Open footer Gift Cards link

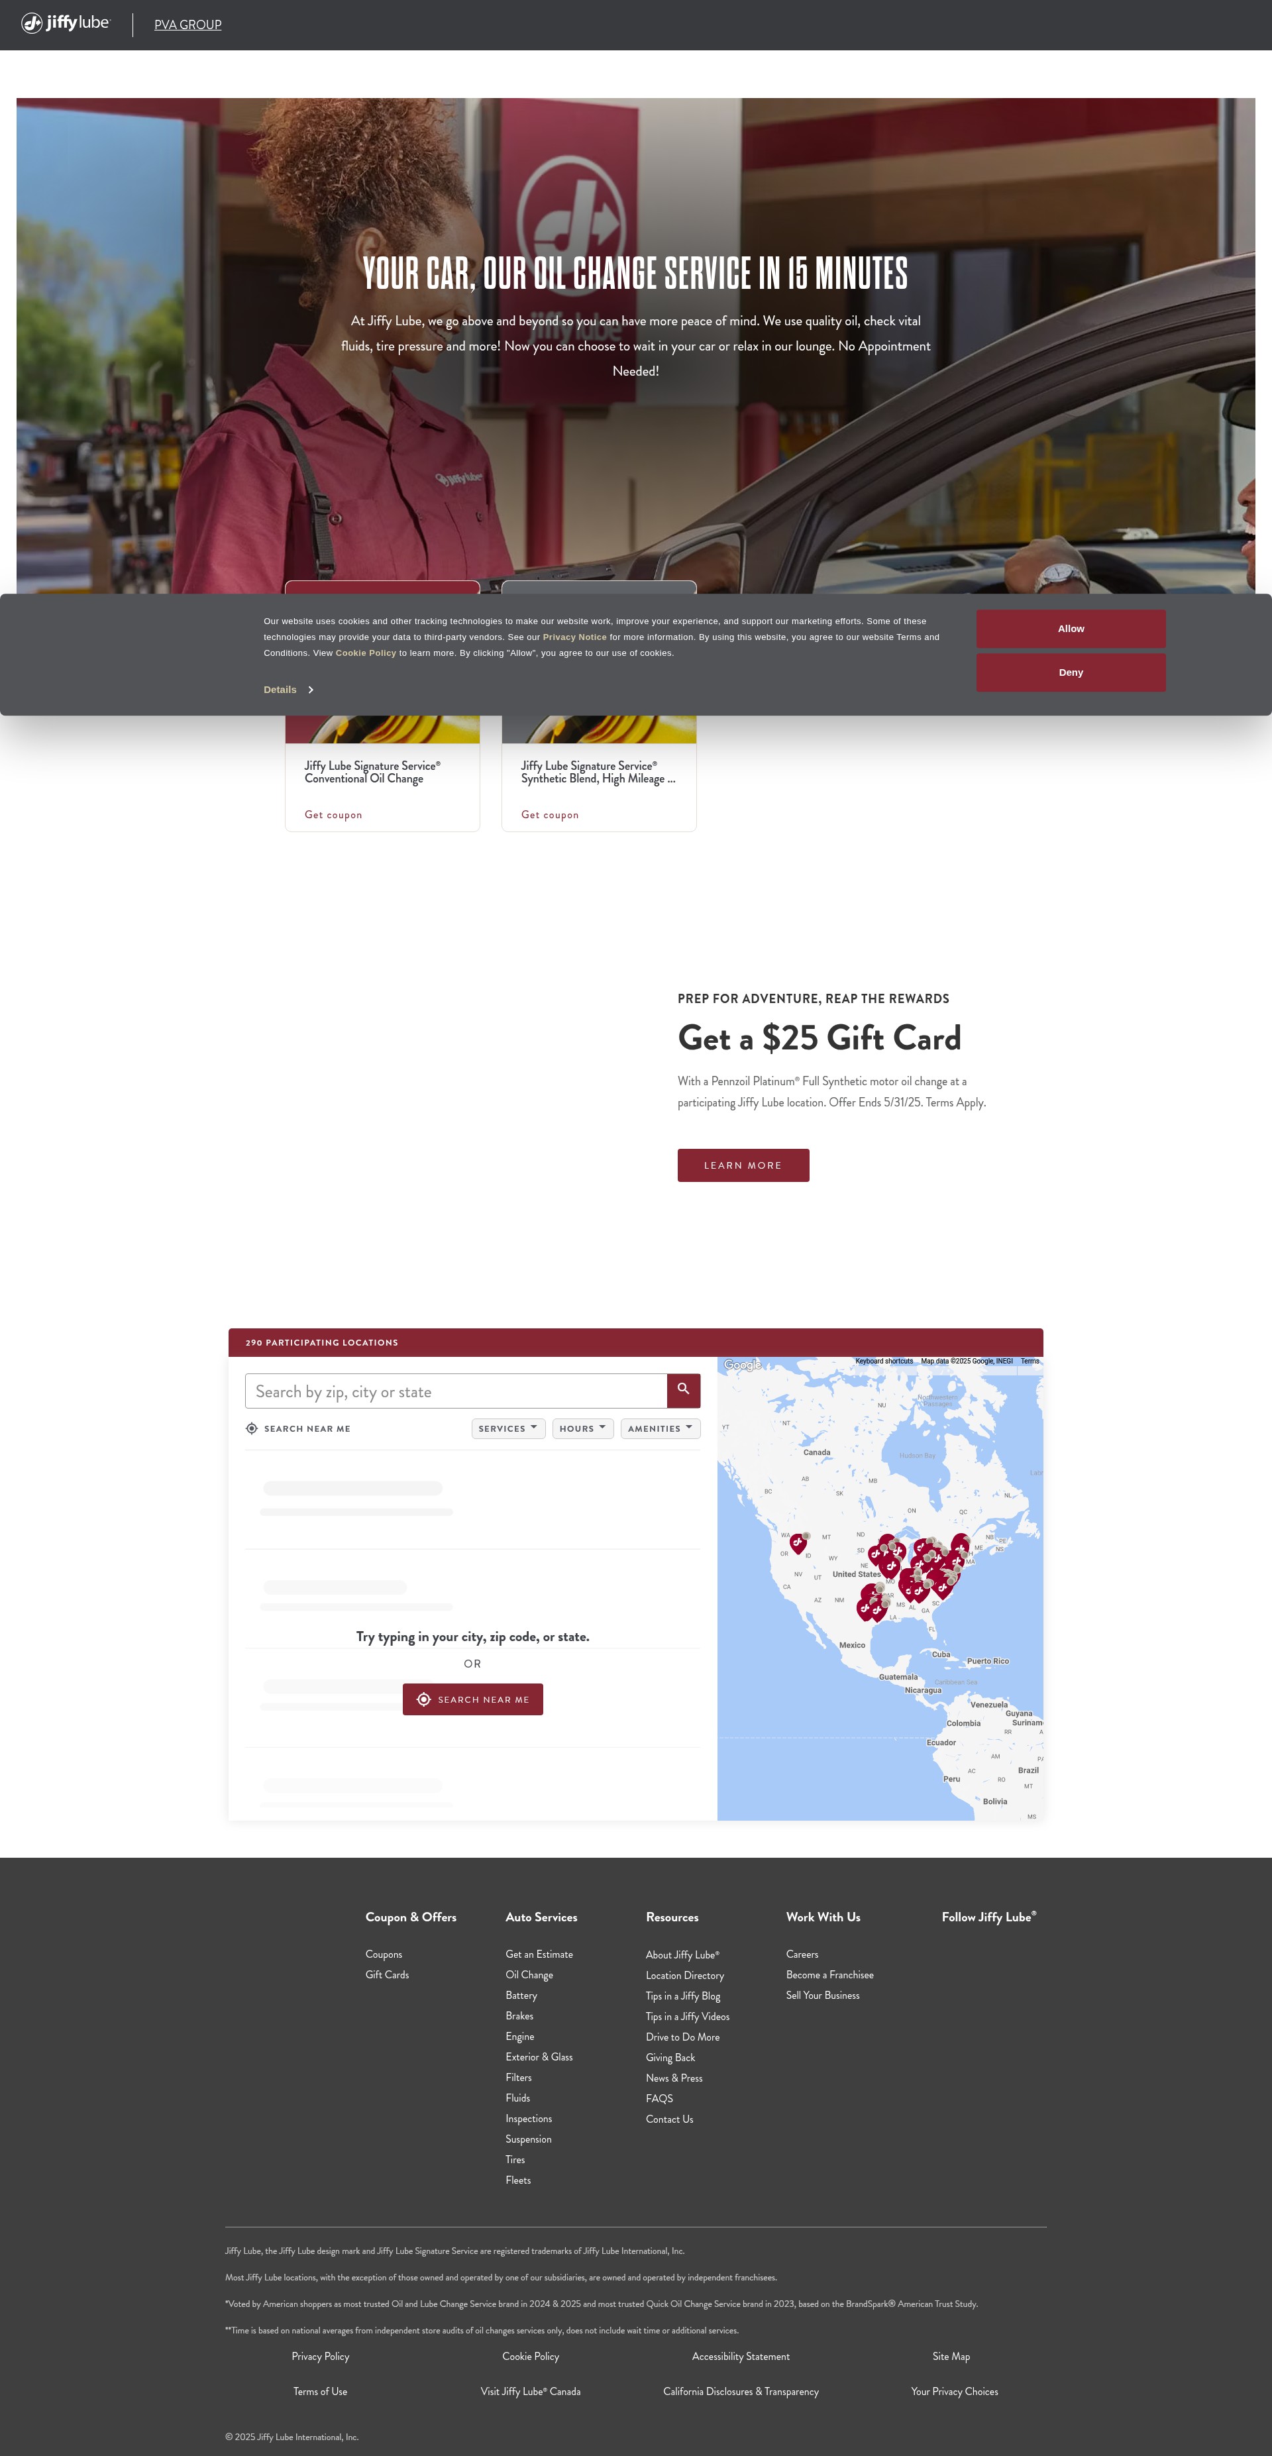(387, 1974)
